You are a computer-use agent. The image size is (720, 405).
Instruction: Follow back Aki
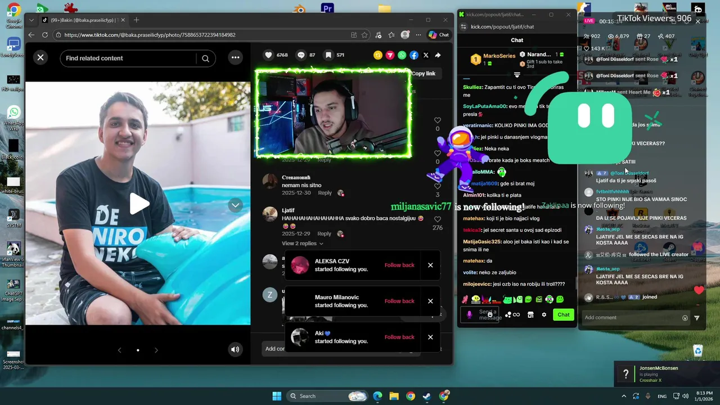pos(399,337)
